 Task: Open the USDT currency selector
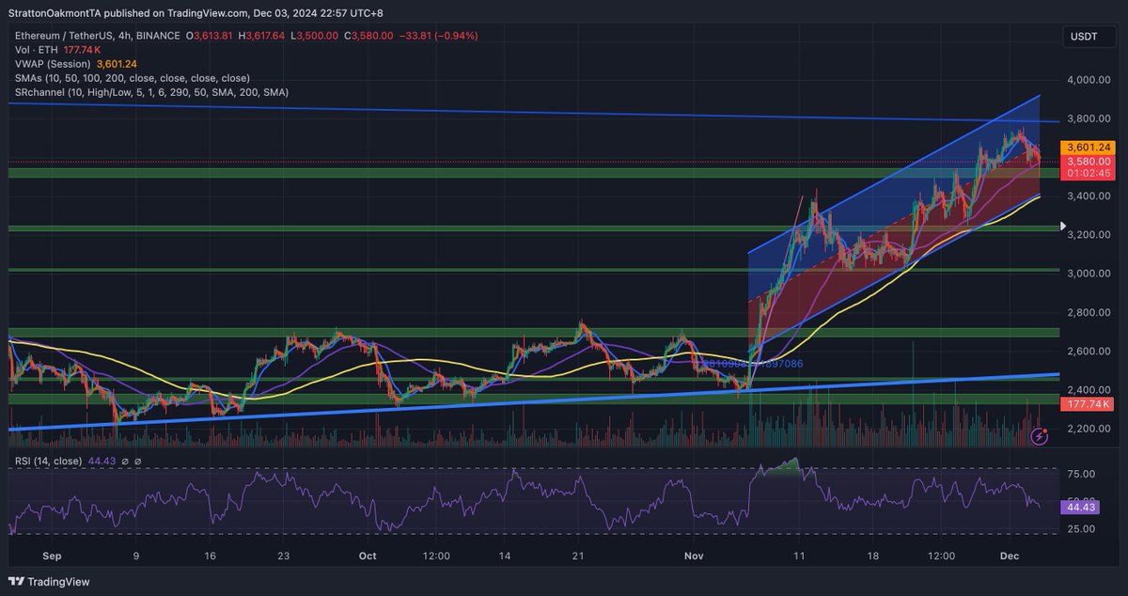coord(1088,36)
